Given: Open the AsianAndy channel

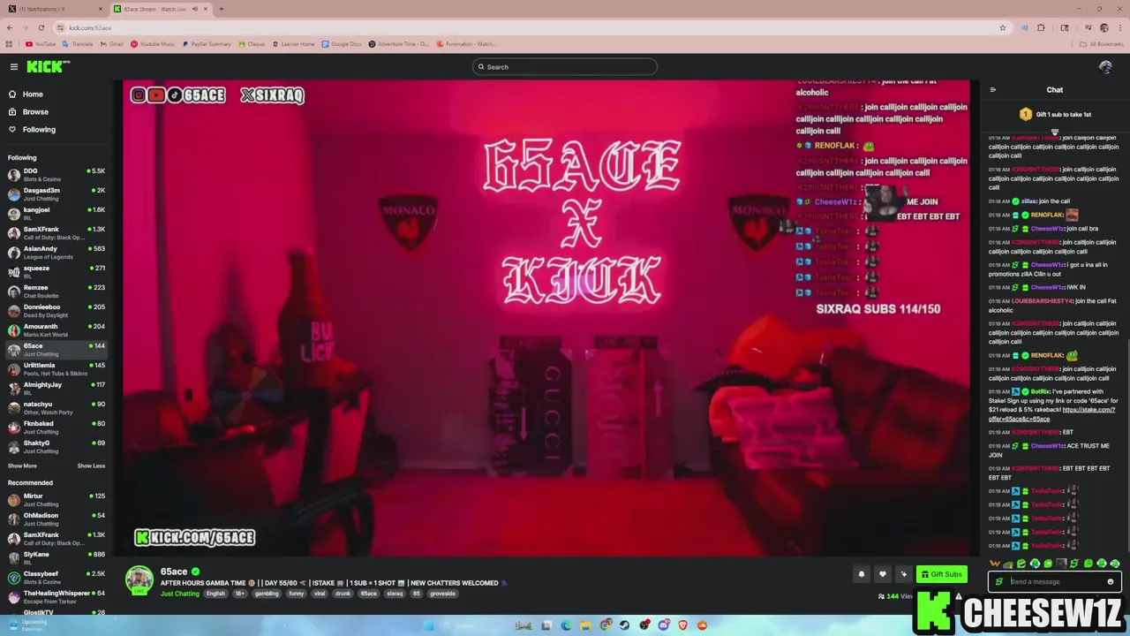Looking at the screenshot, I should [x=56, y=252].
